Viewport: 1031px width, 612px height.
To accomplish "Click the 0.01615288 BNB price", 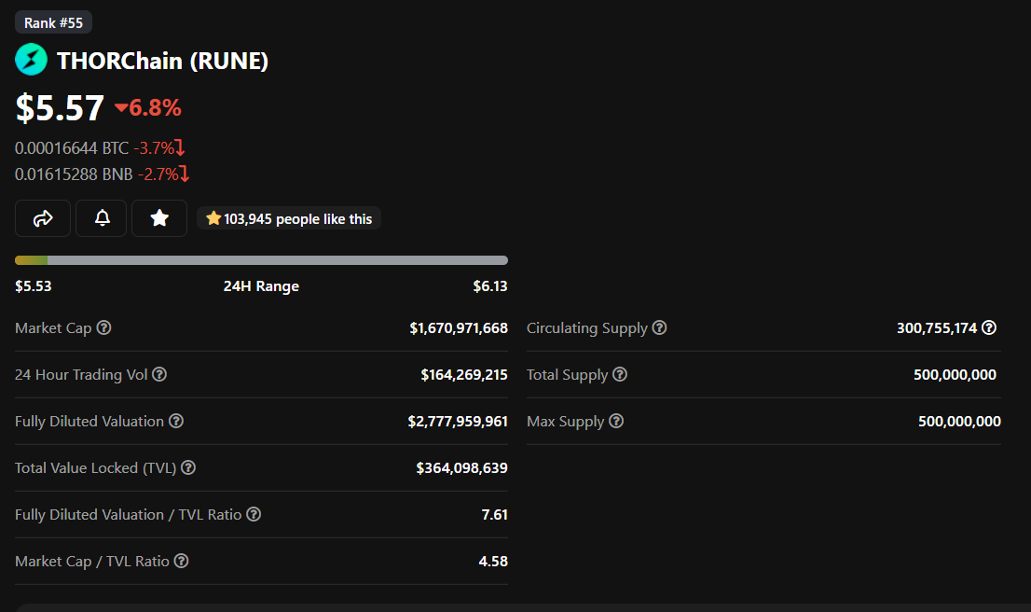I will tap(74, 174).
